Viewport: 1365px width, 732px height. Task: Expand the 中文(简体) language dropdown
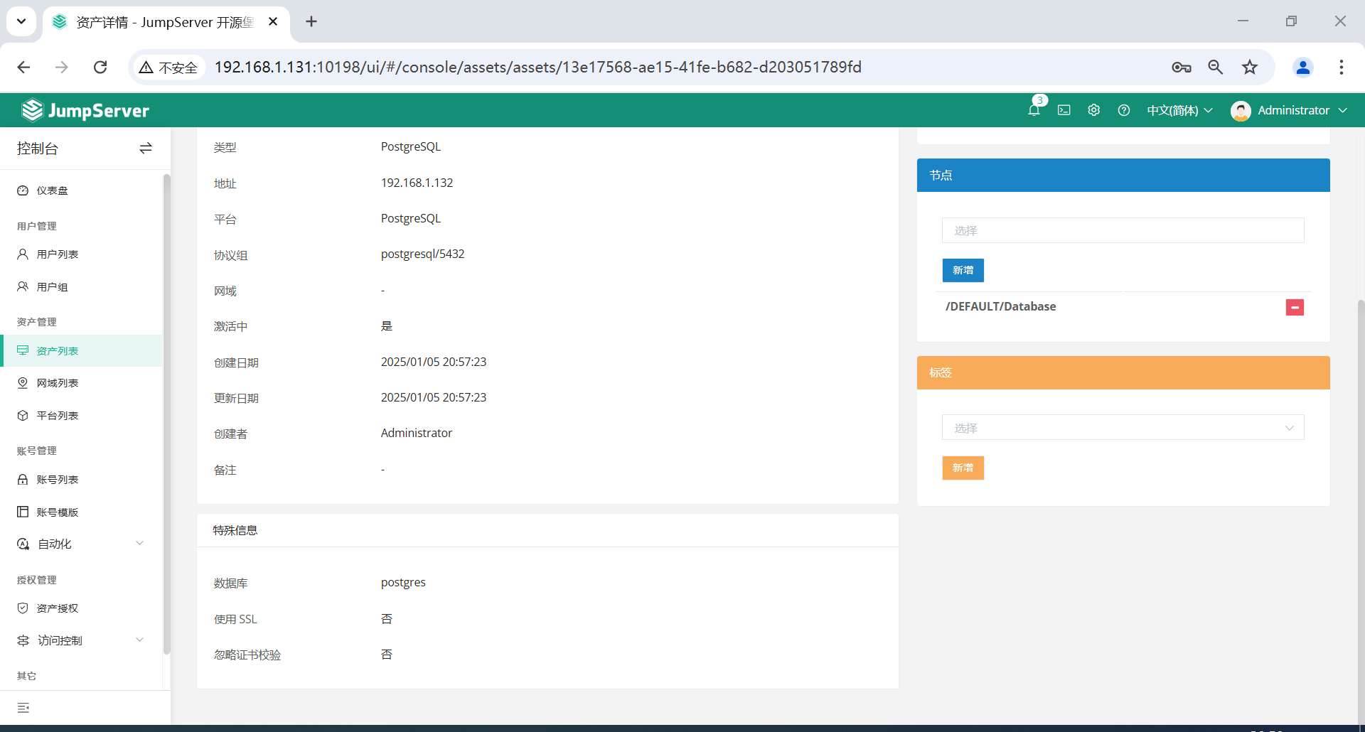tap(1179, 110)
